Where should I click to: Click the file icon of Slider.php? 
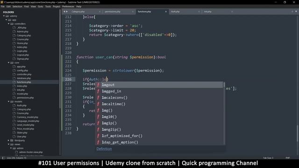(14, 133)
